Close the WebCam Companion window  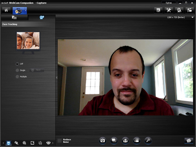(x=192, y=3)
